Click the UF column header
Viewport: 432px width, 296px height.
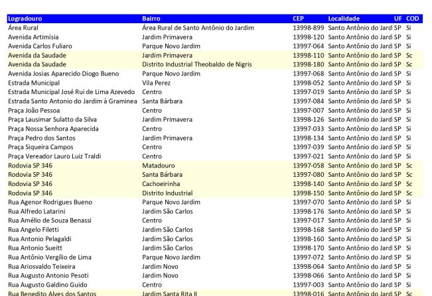[x=397, y=19]
